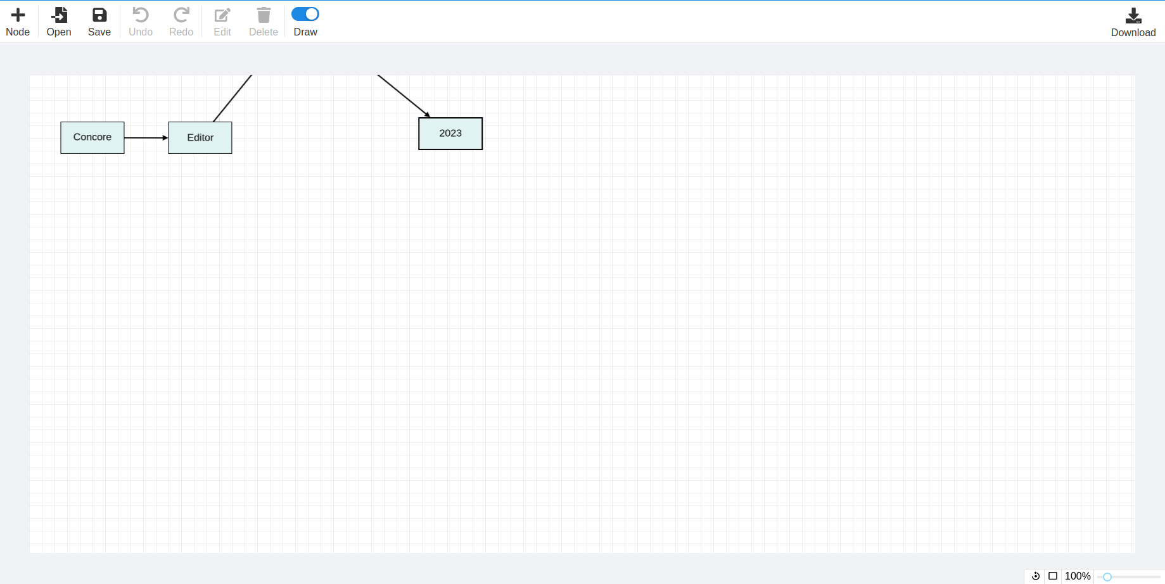Select the Concore node
The image size is (1165, 584).
click(92, 137)
